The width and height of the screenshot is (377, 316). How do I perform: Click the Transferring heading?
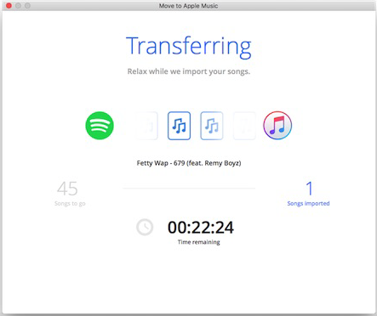(189, 47)
